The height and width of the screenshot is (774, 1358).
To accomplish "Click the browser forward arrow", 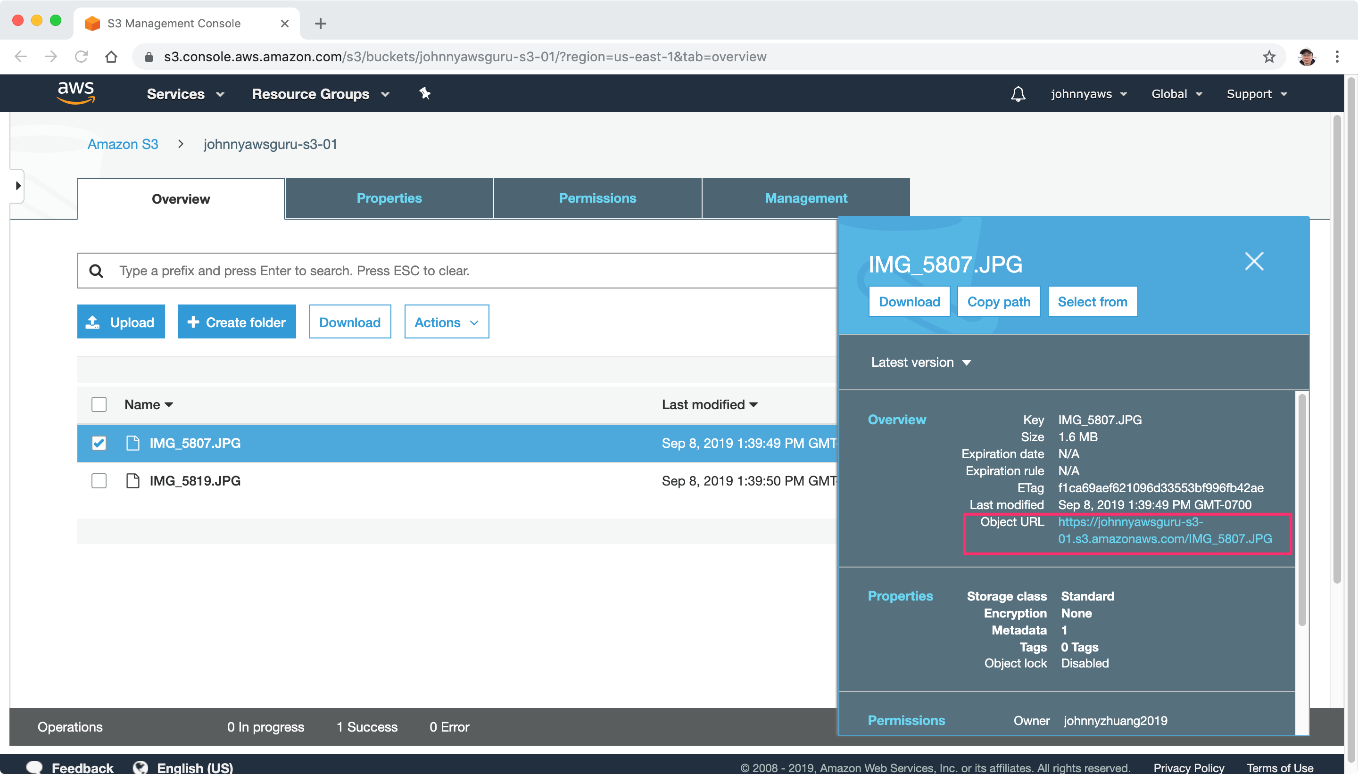I will click(x=50, y=57).
